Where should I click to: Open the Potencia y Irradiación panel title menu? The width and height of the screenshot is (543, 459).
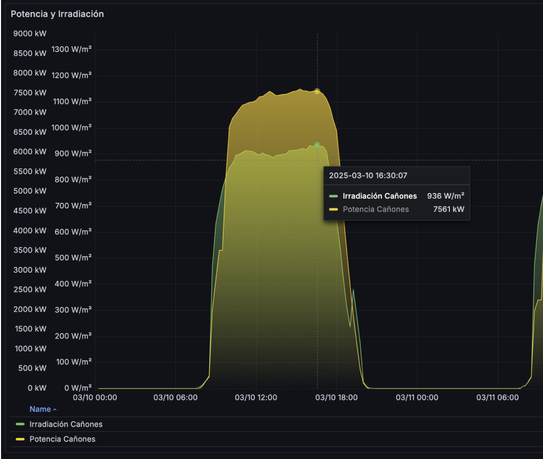pos(57,14)
